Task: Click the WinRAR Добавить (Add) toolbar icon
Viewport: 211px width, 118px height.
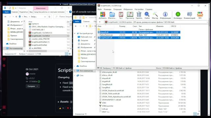Action: (x=103, y=14)
